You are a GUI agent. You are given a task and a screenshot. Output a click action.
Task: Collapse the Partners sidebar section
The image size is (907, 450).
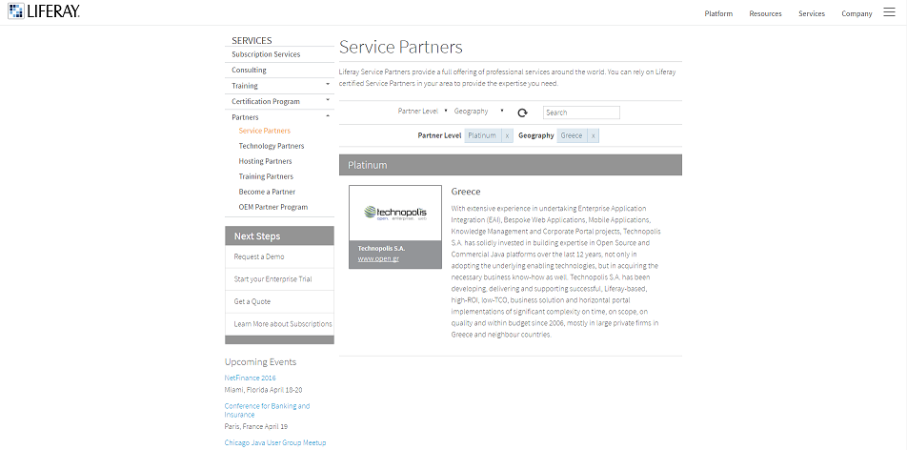pyautogui.click(x=328, y=115)
